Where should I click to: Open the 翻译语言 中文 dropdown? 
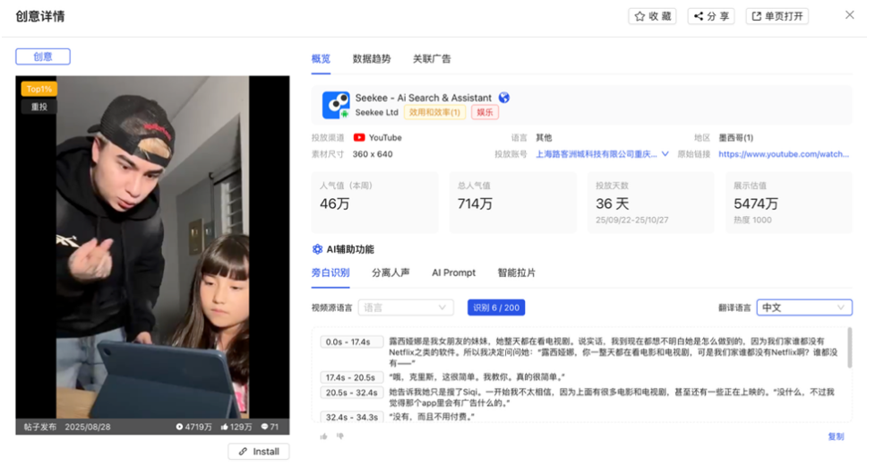click(x=804, y=307)
